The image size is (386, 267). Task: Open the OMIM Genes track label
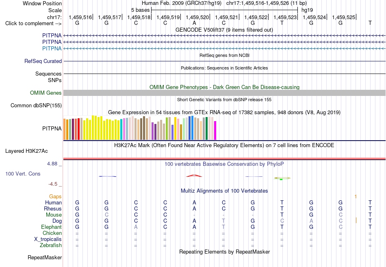coord(46,93)
